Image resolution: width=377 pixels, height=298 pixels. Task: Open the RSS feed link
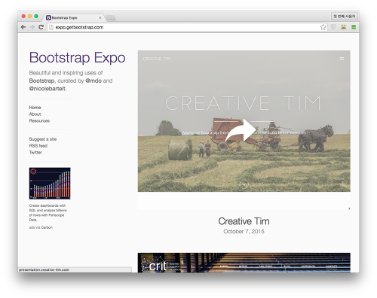coord(38,146)
